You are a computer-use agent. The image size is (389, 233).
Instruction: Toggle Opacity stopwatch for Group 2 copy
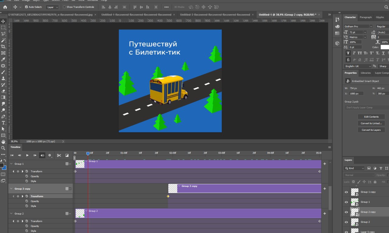click(27, 201)
